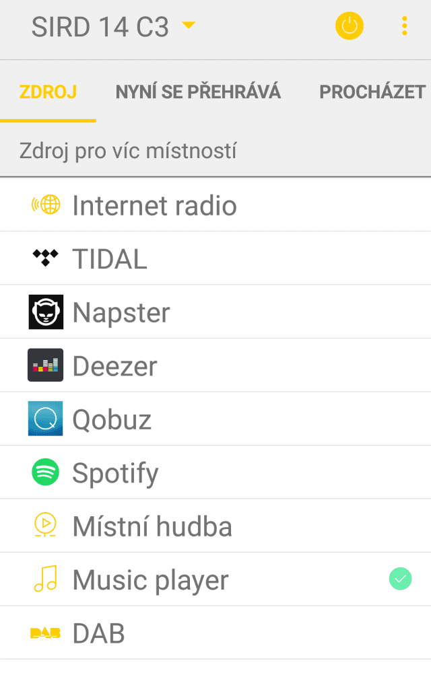Tap the Music player note icon

click(x=46, y=579)
